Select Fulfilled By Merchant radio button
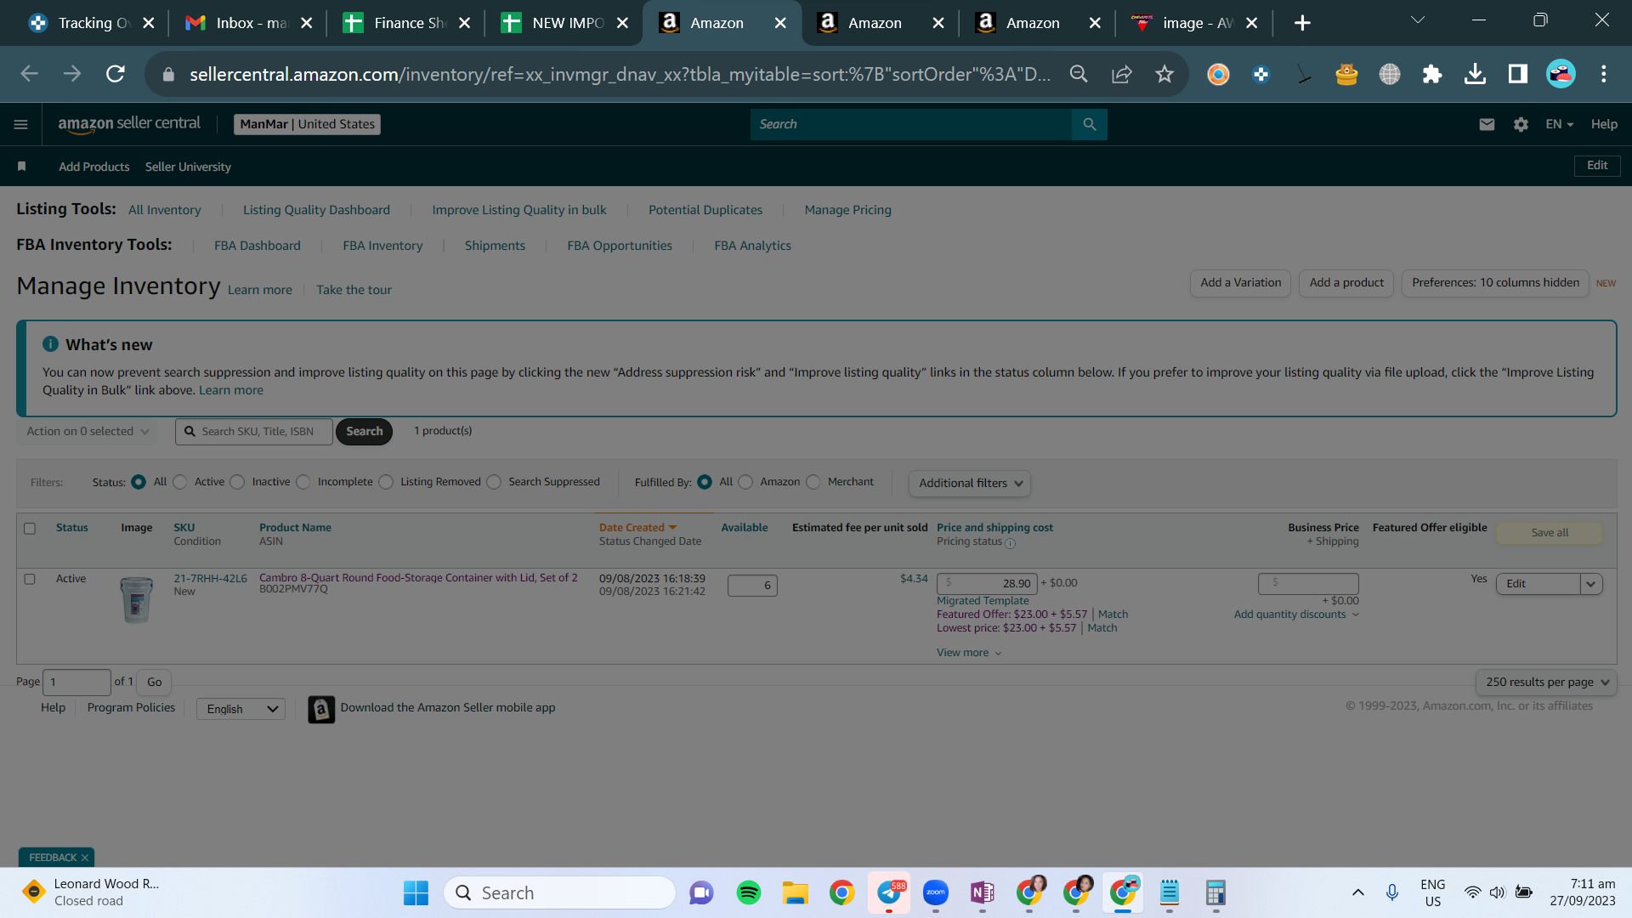Image resolution: width=1632 pixels, height=918 pixels. [813, 482]
